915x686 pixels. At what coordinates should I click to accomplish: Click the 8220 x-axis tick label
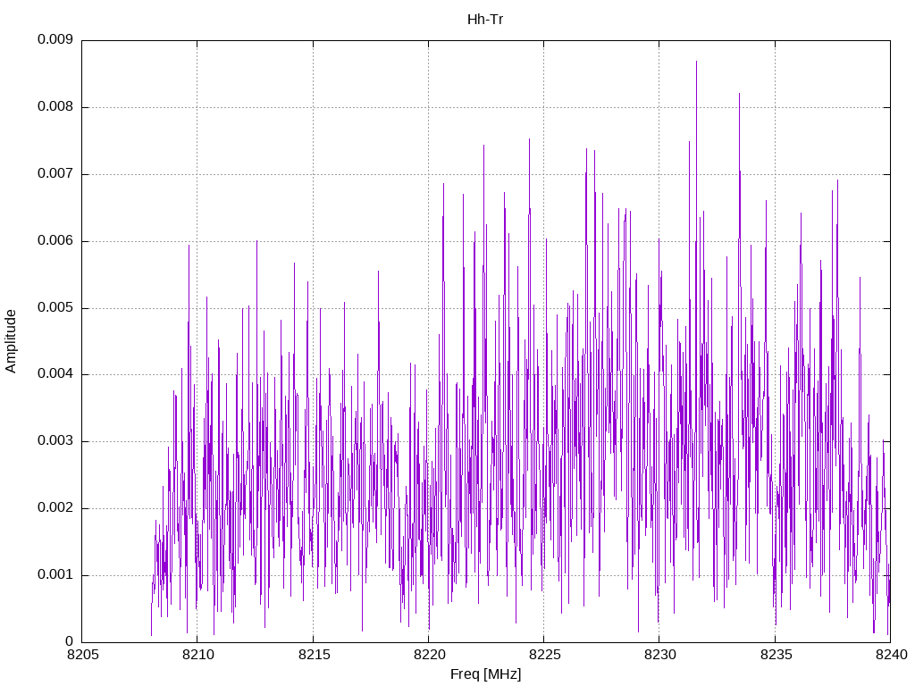pos(430,655)
